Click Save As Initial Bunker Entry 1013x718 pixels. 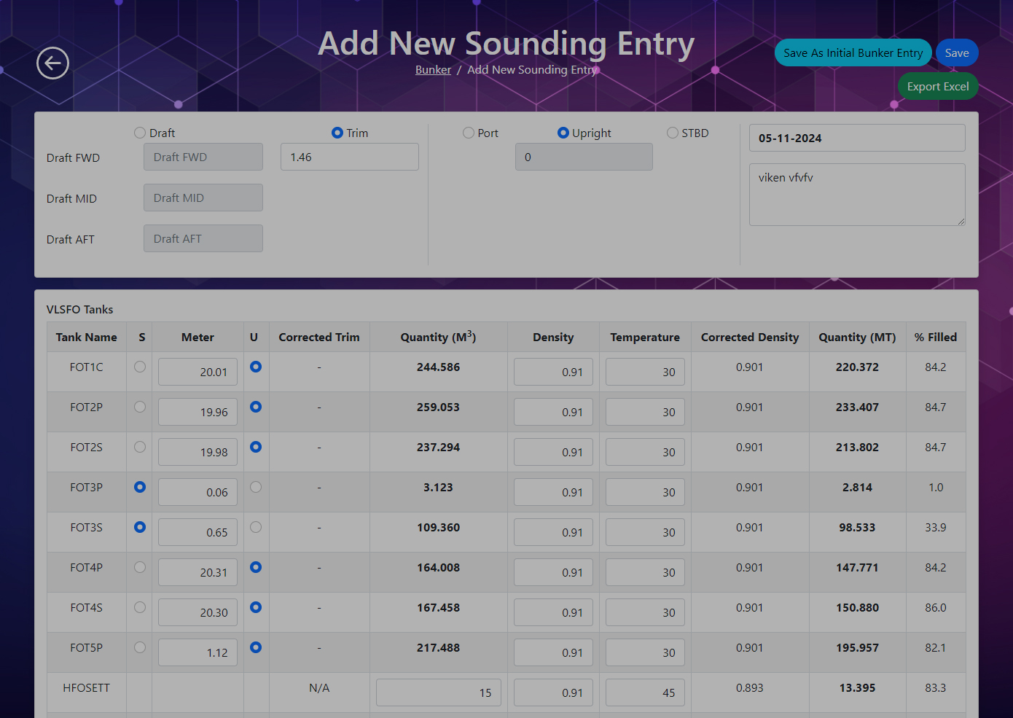pyautogui.click(x=853, y=52)
